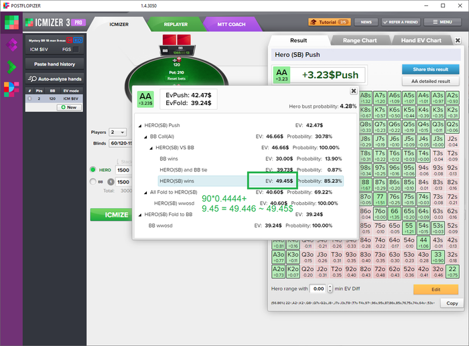Collapse the HERO(SB) Push tree node
The height and width of the screenshot is (346, 469).
pos(139,126)
